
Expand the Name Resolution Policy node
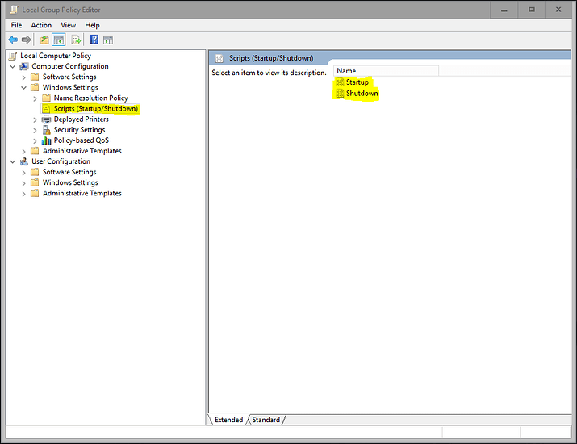coord(35,98)
